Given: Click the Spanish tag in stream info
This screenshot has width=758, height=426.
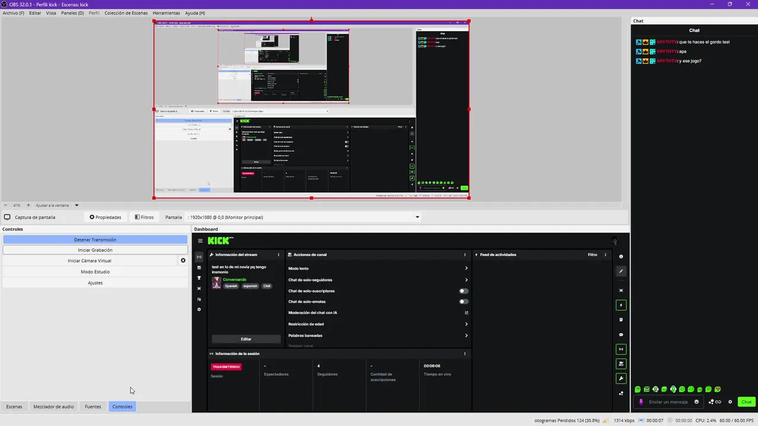Looking at the screenshot, I should 231,286.
